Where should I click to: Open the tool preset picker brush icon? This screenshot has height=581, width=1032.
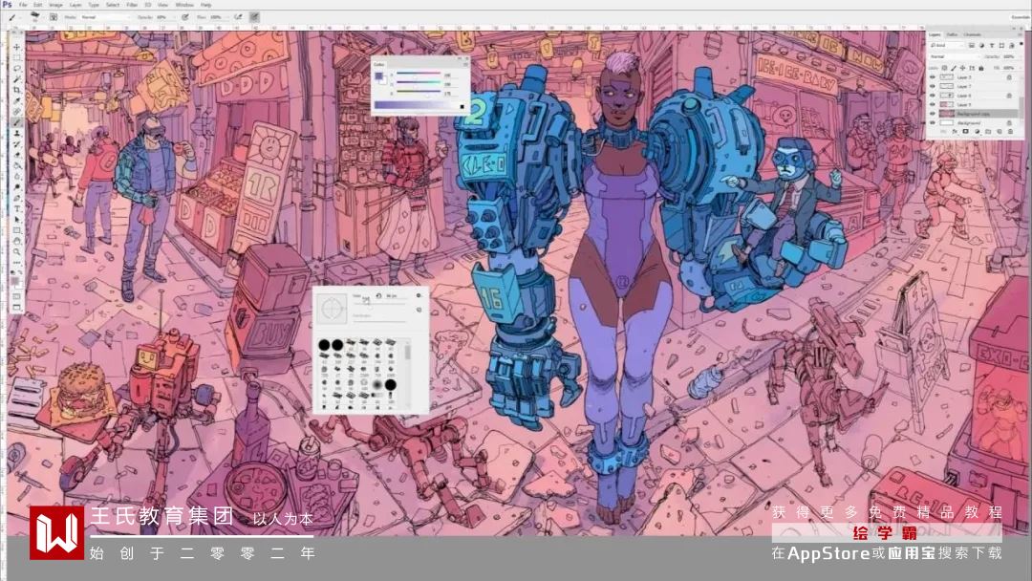pyautogui.click(x=13, y=17)
